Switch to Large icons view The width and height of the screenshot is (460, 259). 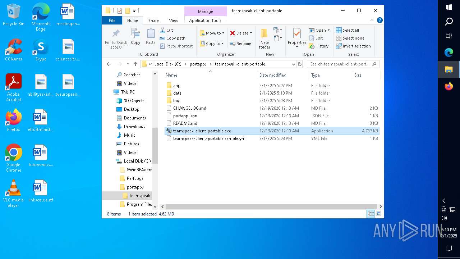click(378, 214)
